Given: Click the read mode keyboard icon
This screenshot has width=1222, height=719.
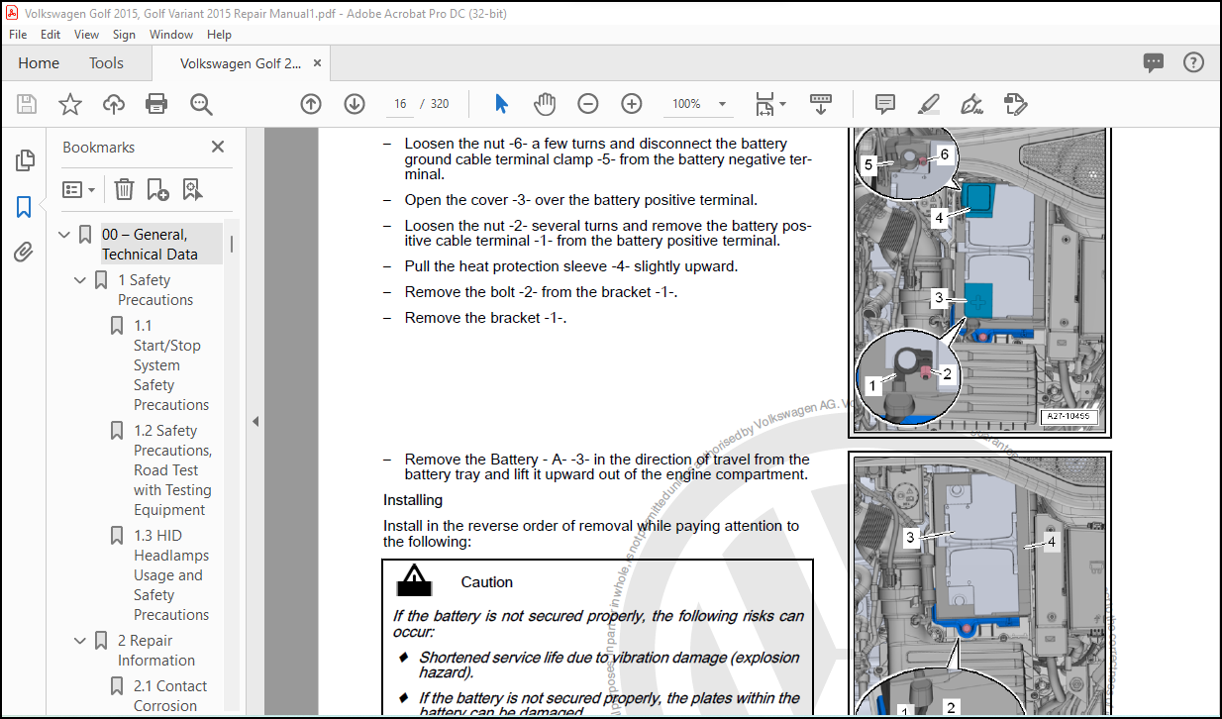Looking at the screenshot, I should coord(820,104).
